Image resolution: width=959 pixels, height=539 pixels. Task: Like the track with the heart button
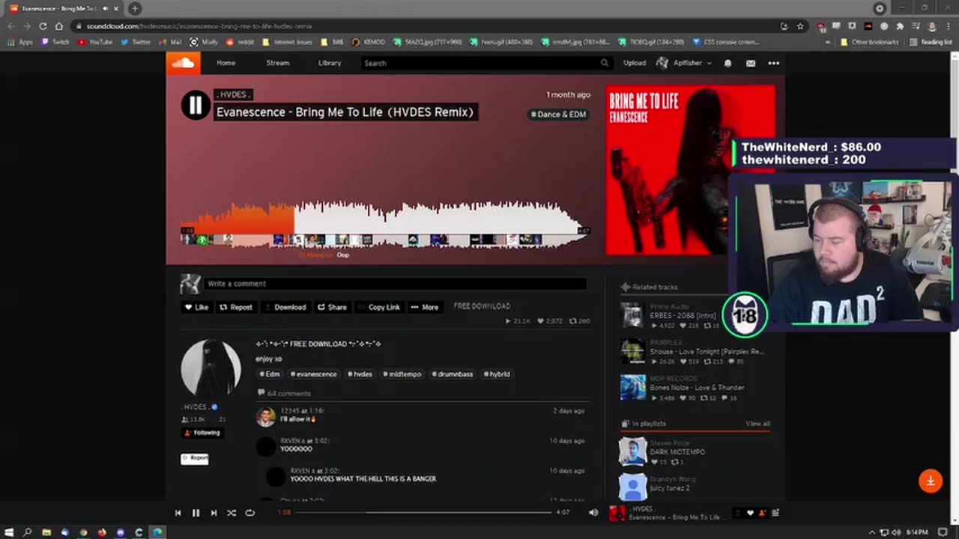pyautogui.click(x=196, y=307)
